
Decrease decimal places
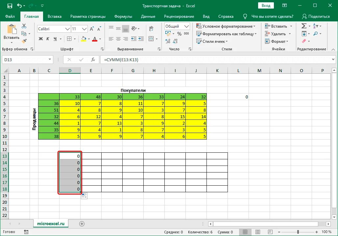click(x=175, y=41)
